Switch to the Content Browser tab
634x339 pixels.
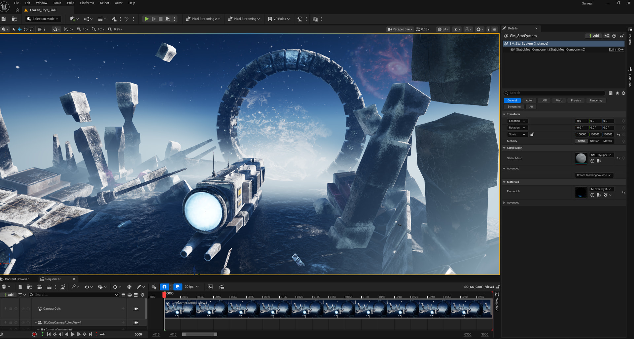17,279
